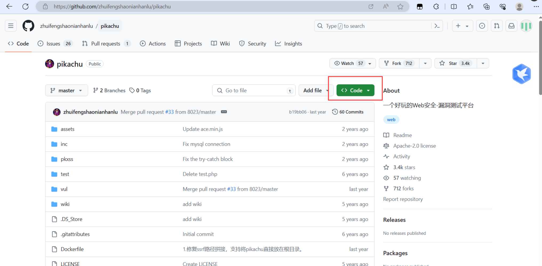The image size is (542, 266).
Task: Go to the Actions tab
Action: pyautogui.click(x=153, y=43)
